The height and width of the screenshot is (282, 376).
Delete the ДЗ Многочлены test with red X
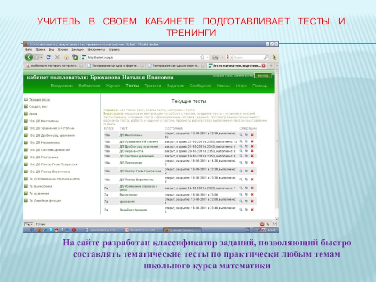[252, 135]
